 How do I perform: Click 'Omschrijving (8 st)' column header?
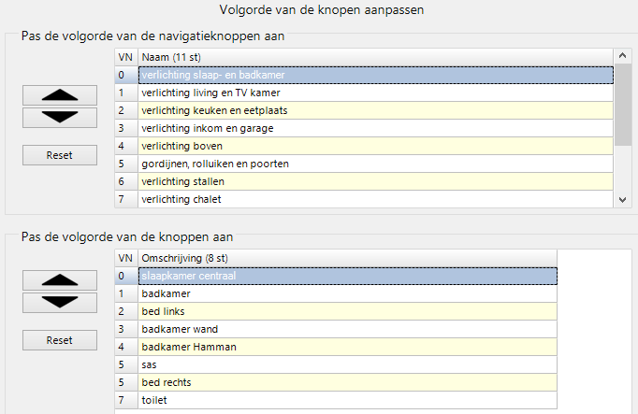coord(347,258)
